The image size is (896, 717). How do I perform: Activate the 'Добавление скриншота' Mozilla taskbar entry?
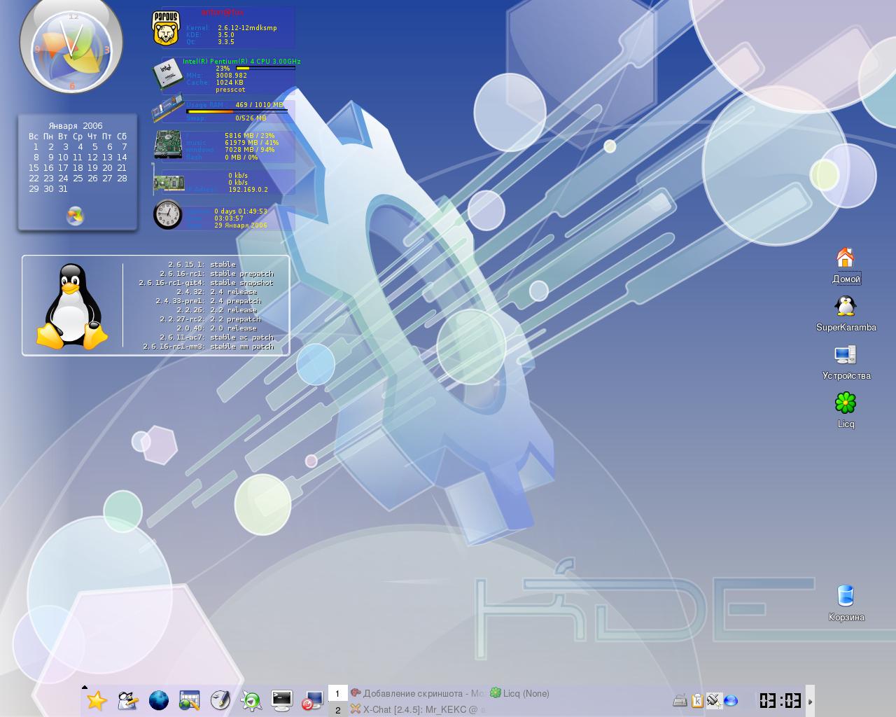(418, 693)
